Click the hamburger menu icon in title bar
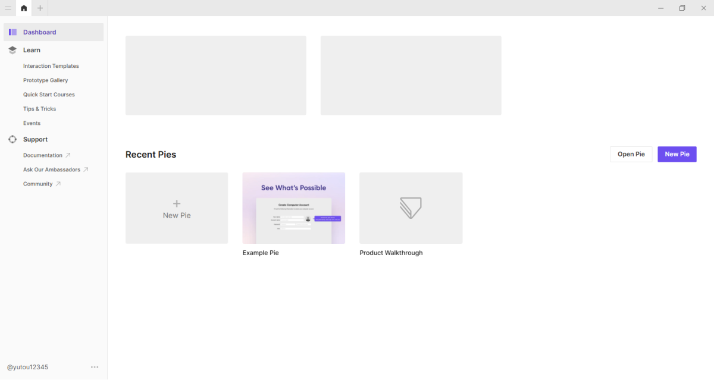The height and width of the screenshot is (380, 714). [x=8, y=8]
